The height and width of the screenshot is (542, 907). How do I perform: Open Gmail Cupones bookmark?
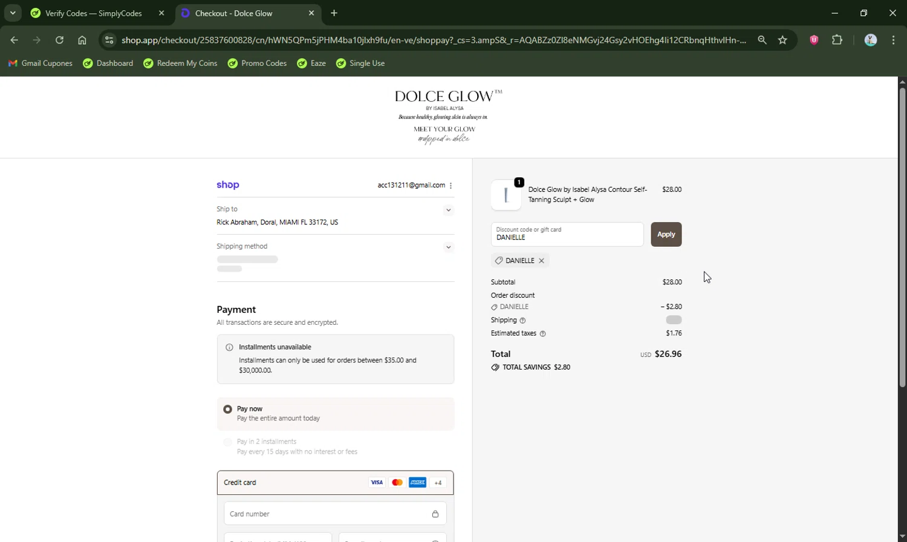(x=40, y=63)
